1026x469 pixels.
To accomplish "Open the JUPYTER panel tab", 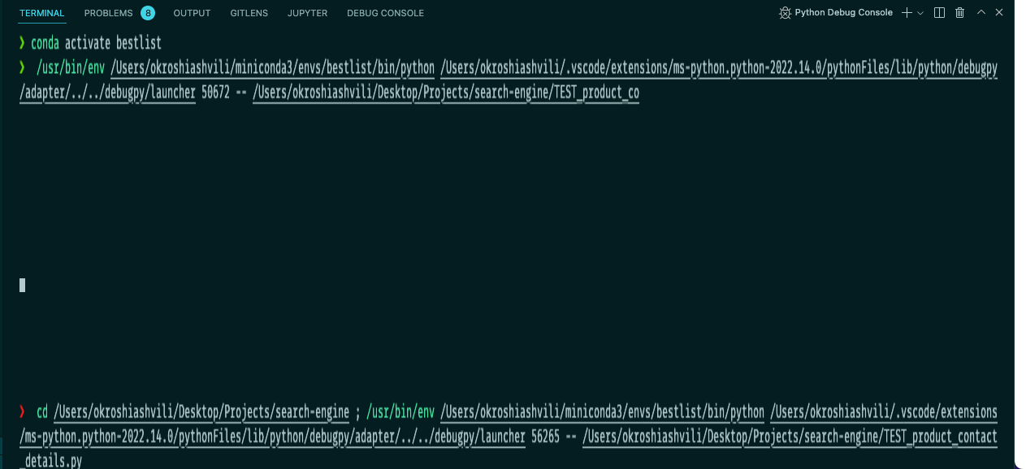I will (x=307, y=13).
